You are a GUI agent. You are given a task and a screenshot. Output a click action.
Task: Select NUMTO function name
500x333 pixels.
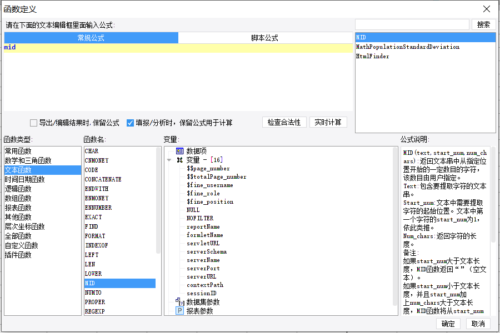120,292
